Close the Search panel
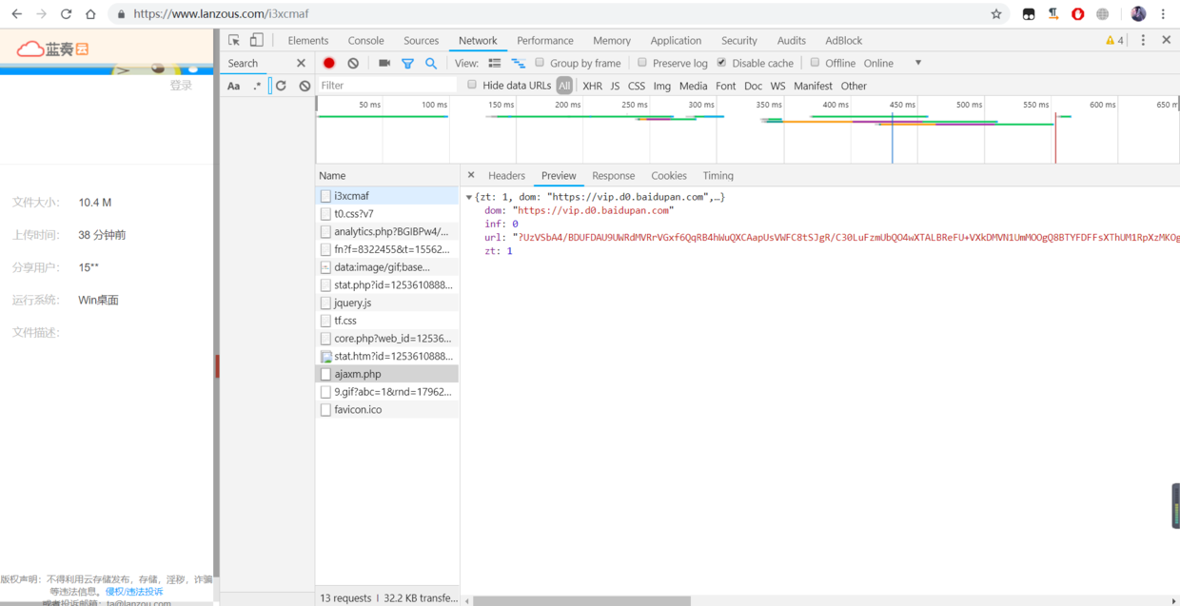The image size is (1180, 606). point(301,63)
